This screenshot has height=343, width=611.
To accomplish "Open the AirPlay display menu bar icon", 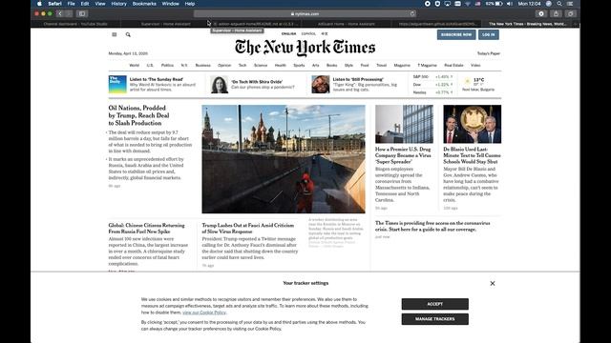I will (x=448, y=4).
